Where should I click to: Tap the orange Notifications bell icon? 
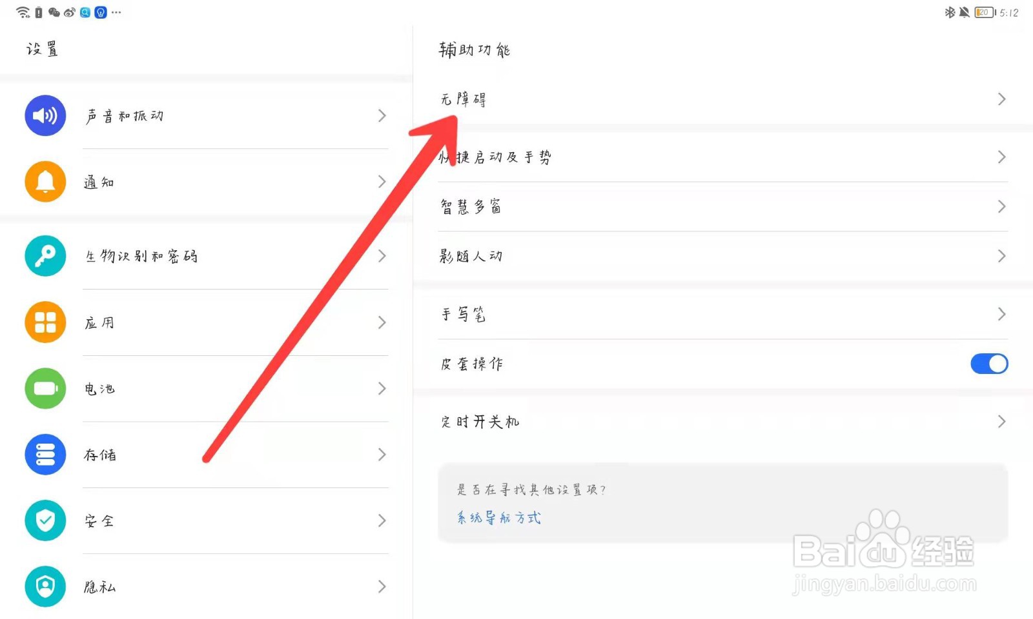coord(45,182)
